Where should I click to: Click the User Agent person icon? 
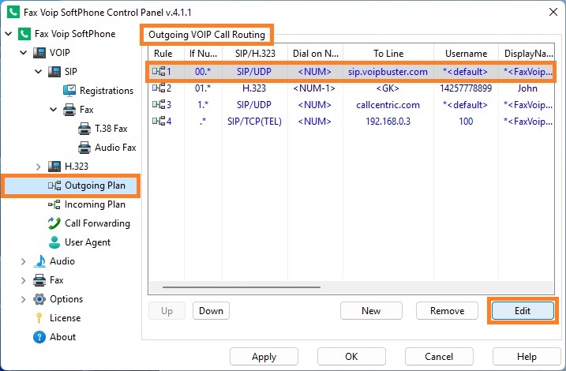click(x=54, y=242)
